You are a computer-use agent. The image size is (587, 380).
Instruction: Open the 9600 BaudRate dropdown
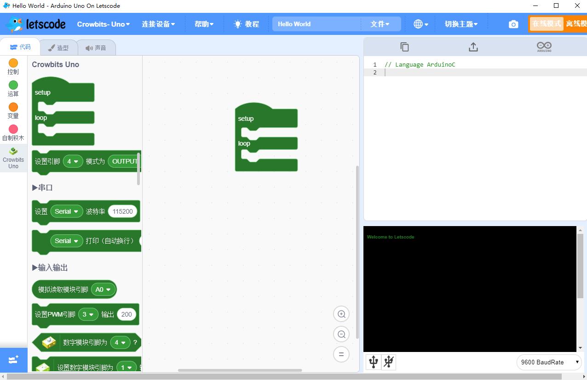549,362
